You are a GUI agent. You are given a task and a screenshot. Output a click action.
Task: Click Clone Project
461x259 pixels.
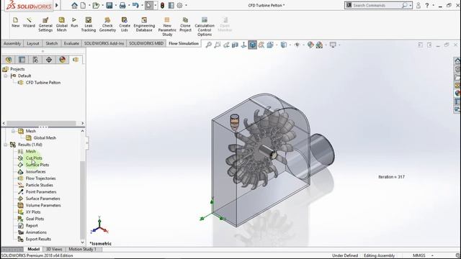pyautogui.click(x=185, y=24)
